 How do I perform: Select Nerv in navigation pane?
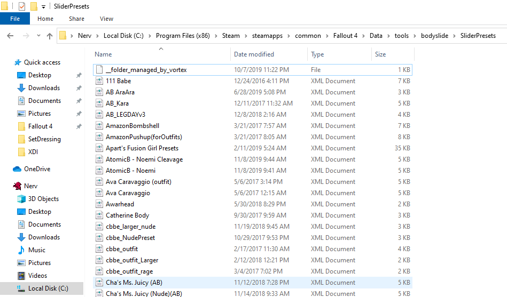(x=30, y=186)
